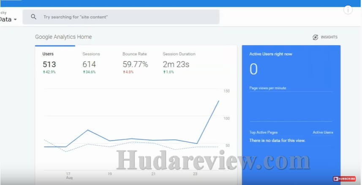Image resolution: width=362 pixels, height=185 pixels.
Task: Click "There is no data for this view" message
Action: (277, 140)
